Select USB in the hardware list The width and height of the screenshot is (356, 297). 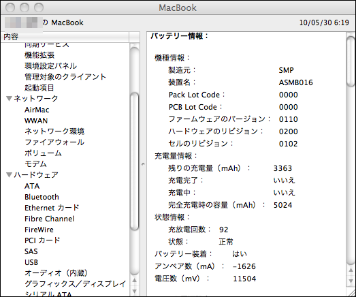(31, 262)
